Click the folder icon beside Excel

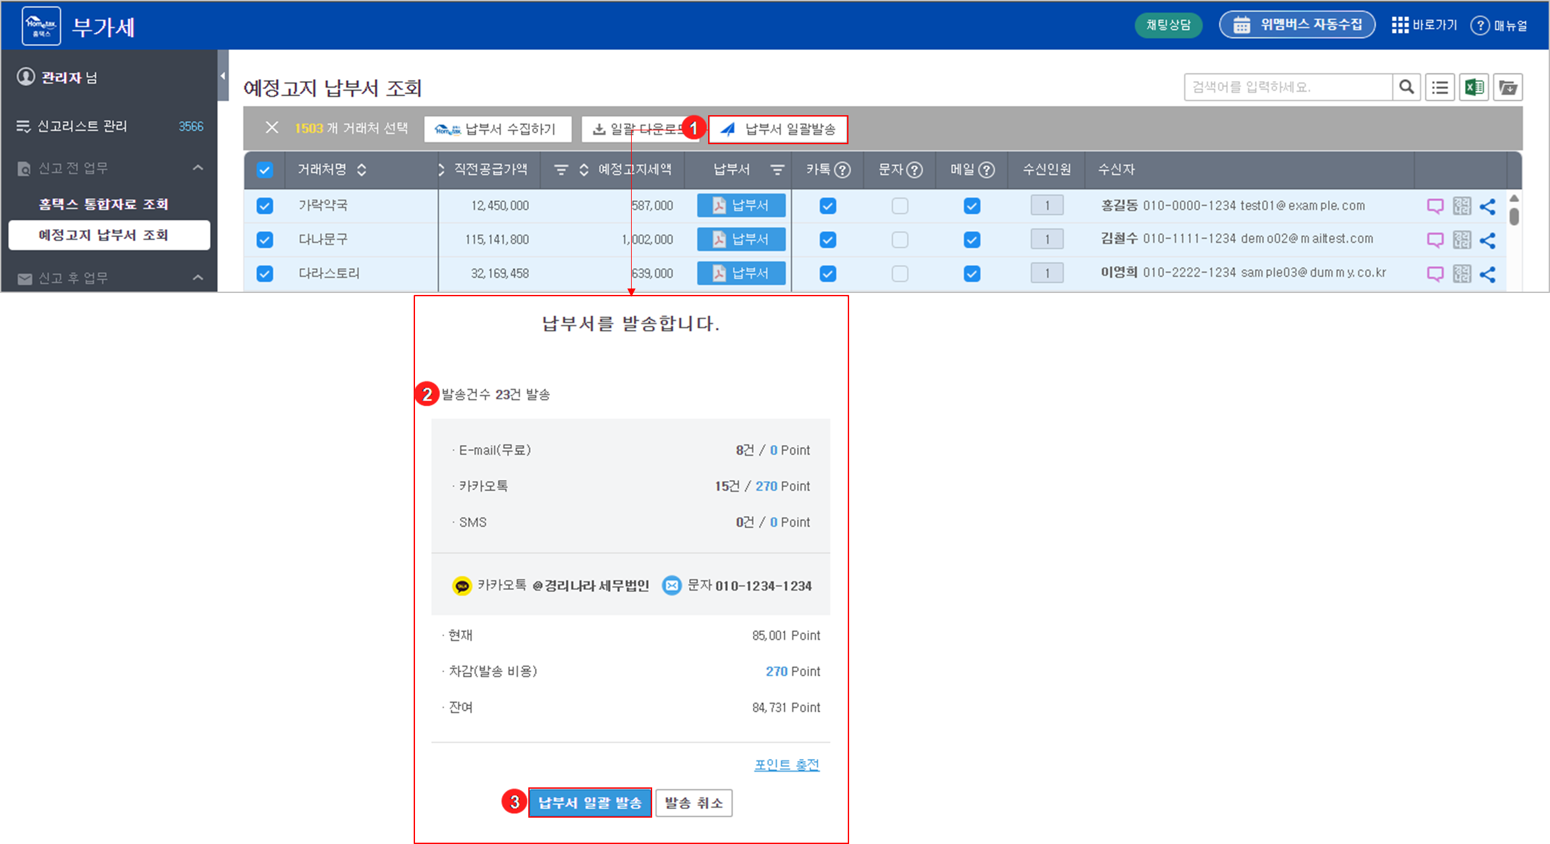1507,87
